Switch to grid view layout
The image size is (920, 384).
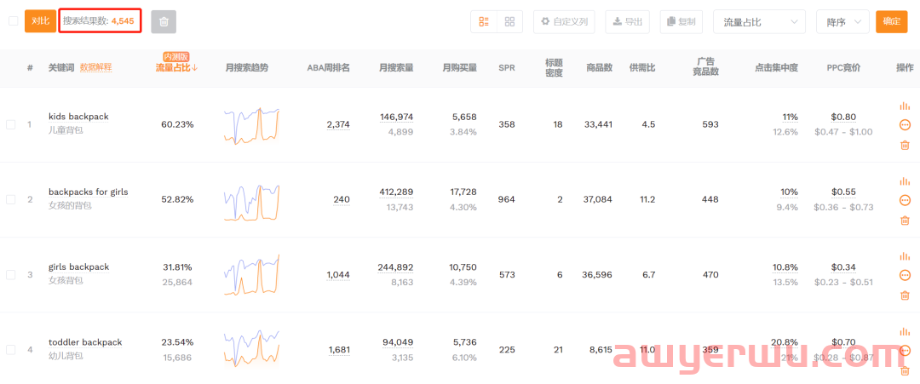coord(509,21)
